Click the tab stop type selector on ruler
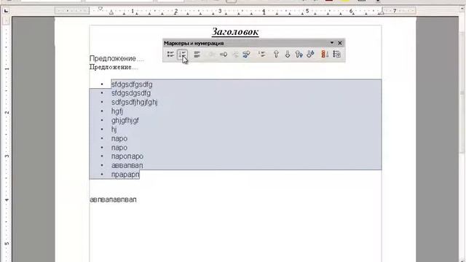 6,11
